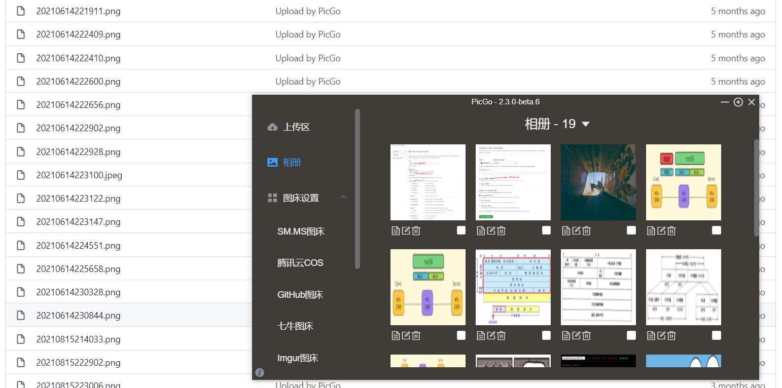Image resolution: width=782 pixels, height=388 pixels.
Task: Collapse the 图床设置 submenu chevron
Action: pyautogui.click(x=344, y=197)
